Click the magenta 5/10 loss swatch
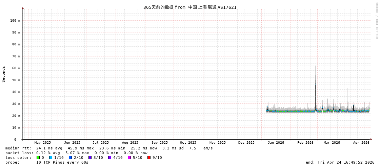Viewport: 380px width, 167px height. pyautogui.click(x=129, y=158)
